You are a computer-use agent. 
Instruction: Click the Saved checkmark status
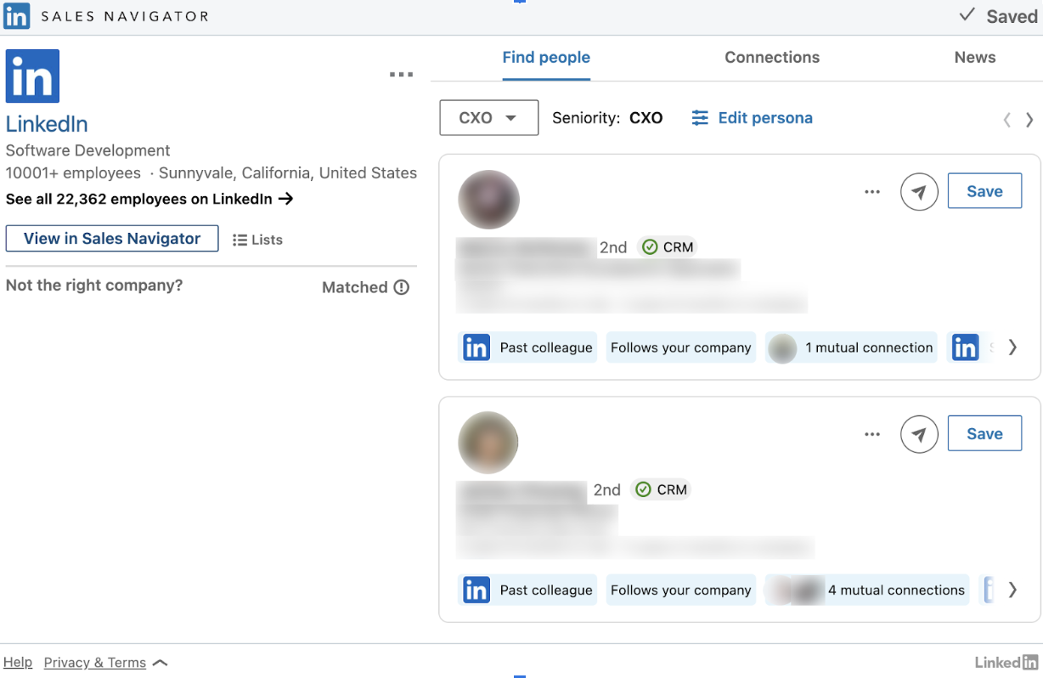(x=998, y=16)
